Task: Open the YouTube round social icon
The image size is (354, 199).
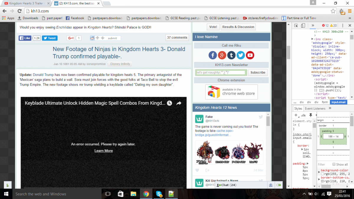Action: pos(250,55)
